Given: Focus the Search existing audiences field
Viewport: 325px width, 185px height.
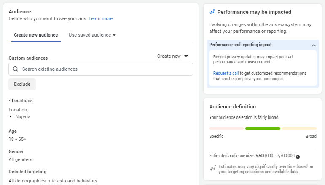Looking at the screenshot, I should pos(101,69).
